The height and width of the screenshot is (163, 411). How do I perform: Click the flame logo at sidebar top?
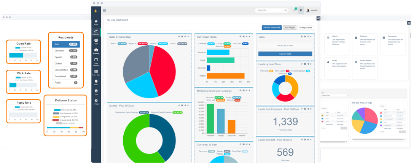(x=96, y=11)
